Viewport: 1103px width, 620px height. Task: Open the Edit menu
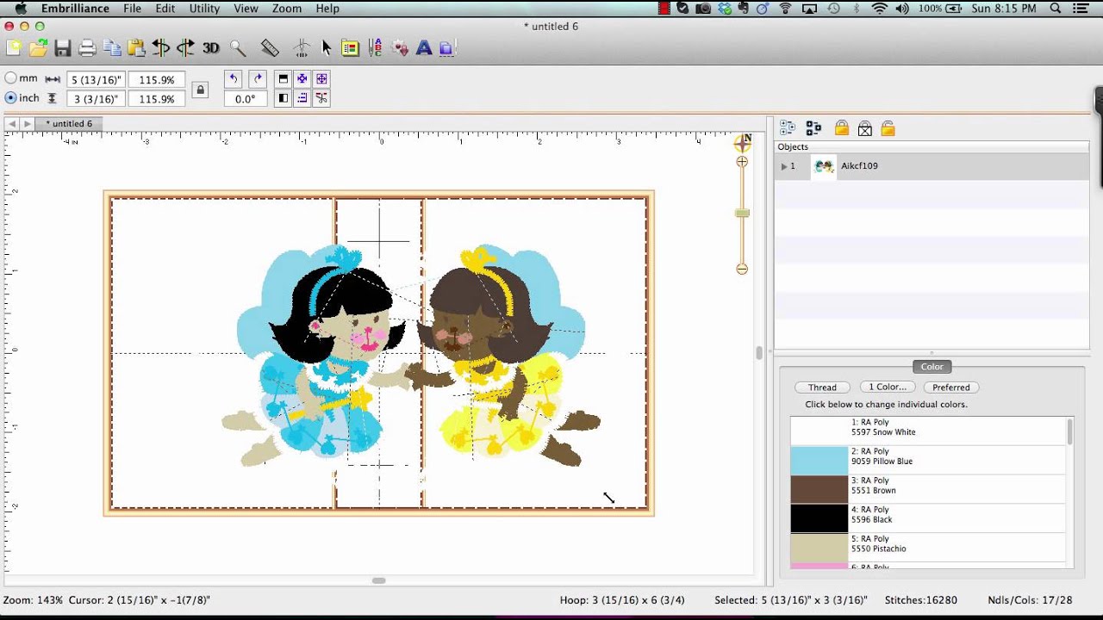(x=165, y=8)
